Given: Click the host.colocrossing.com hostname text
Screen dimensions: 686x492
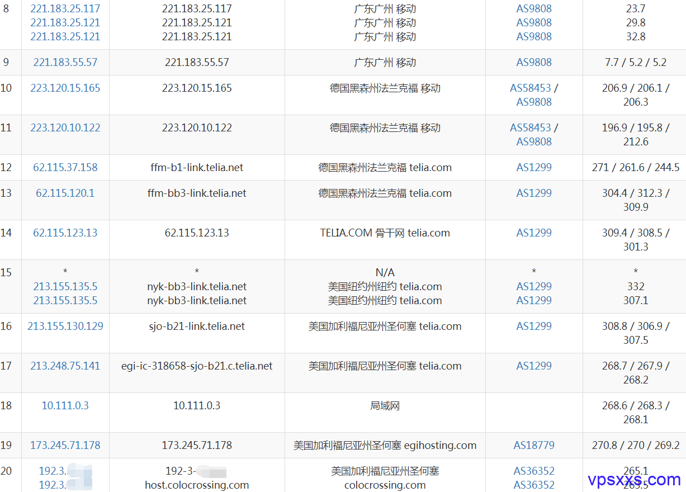Looking at the screenshot, I should 197,485.
